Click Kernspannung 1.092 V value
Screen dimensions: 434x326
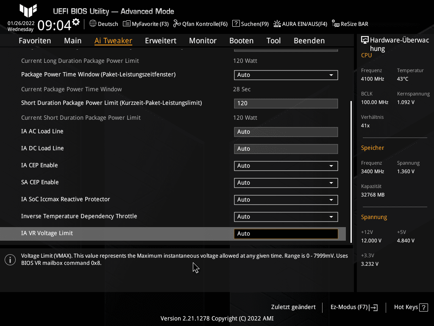point(406,102)
